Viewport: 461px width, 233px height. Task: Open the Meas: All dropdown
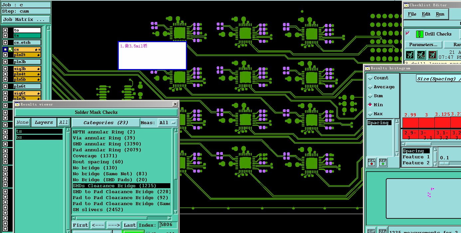(x=168, y=122)
